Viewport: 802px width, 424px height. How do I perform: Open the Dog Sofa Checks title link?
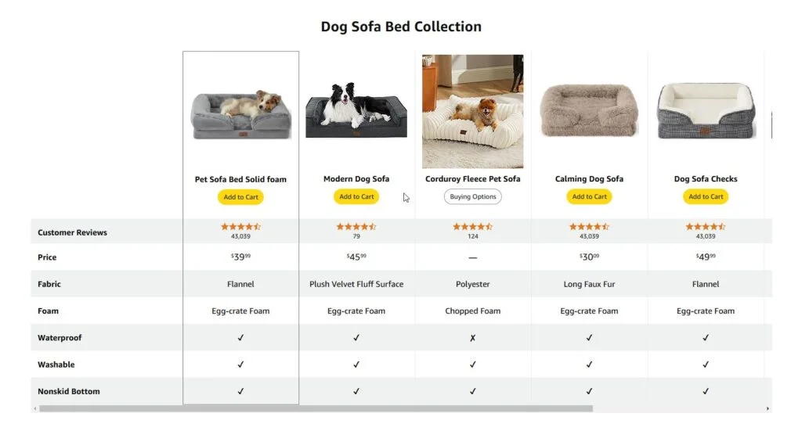tap(706, 179)
